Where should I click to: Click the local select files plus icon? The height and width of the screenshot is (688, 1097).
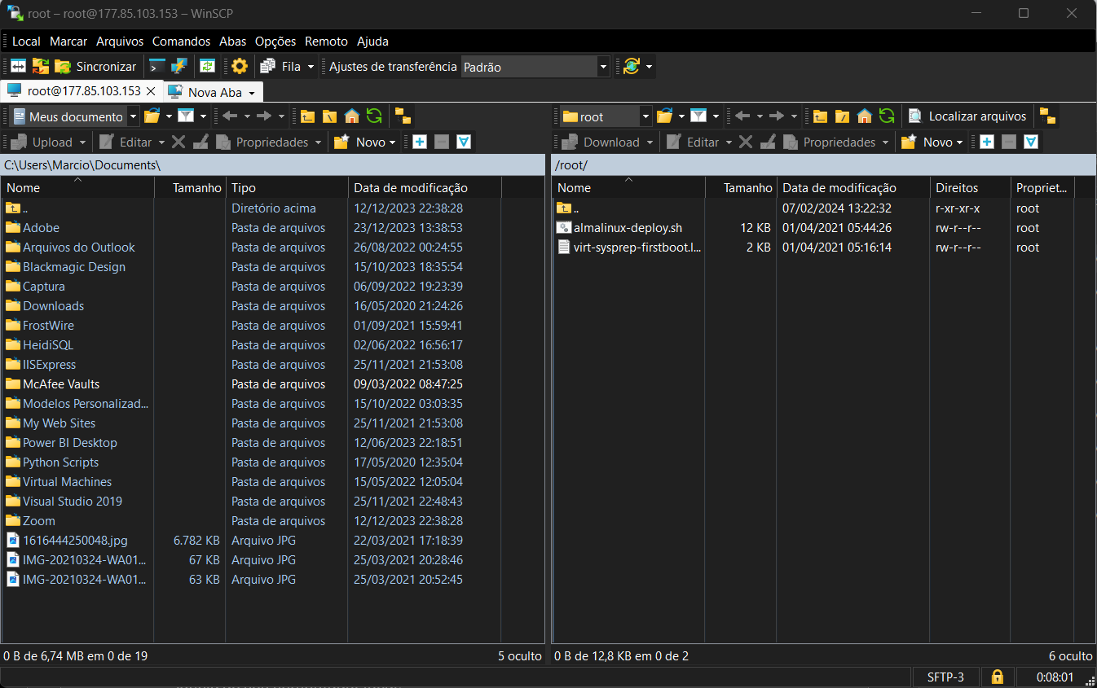(x=420, y=142)
